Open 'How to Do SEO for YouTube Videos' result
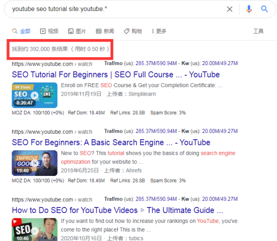This screenshot has height=241, width=277. point(117,210)
